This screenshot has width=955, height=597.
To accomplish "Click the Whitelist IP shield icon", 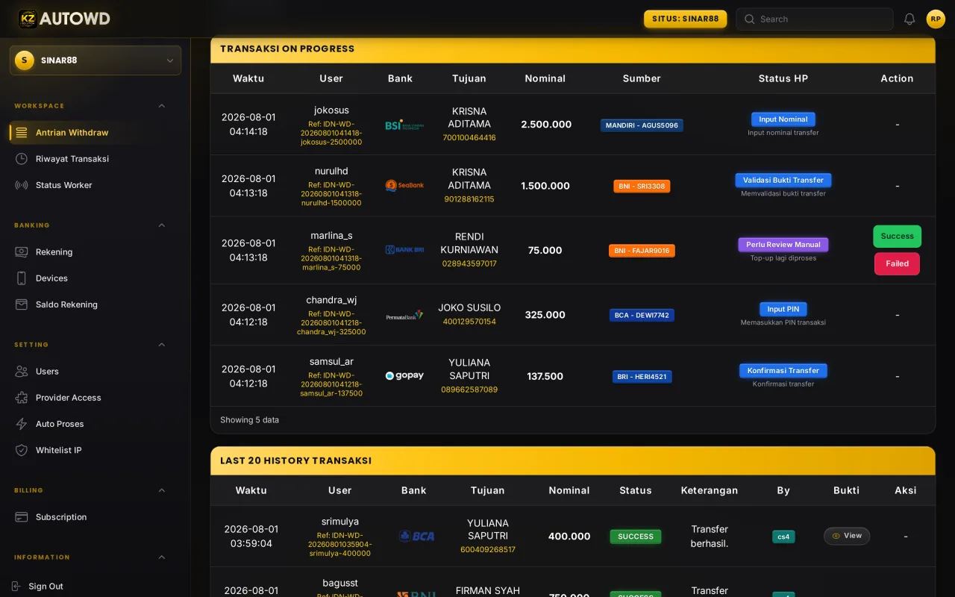I will point(22,450).
